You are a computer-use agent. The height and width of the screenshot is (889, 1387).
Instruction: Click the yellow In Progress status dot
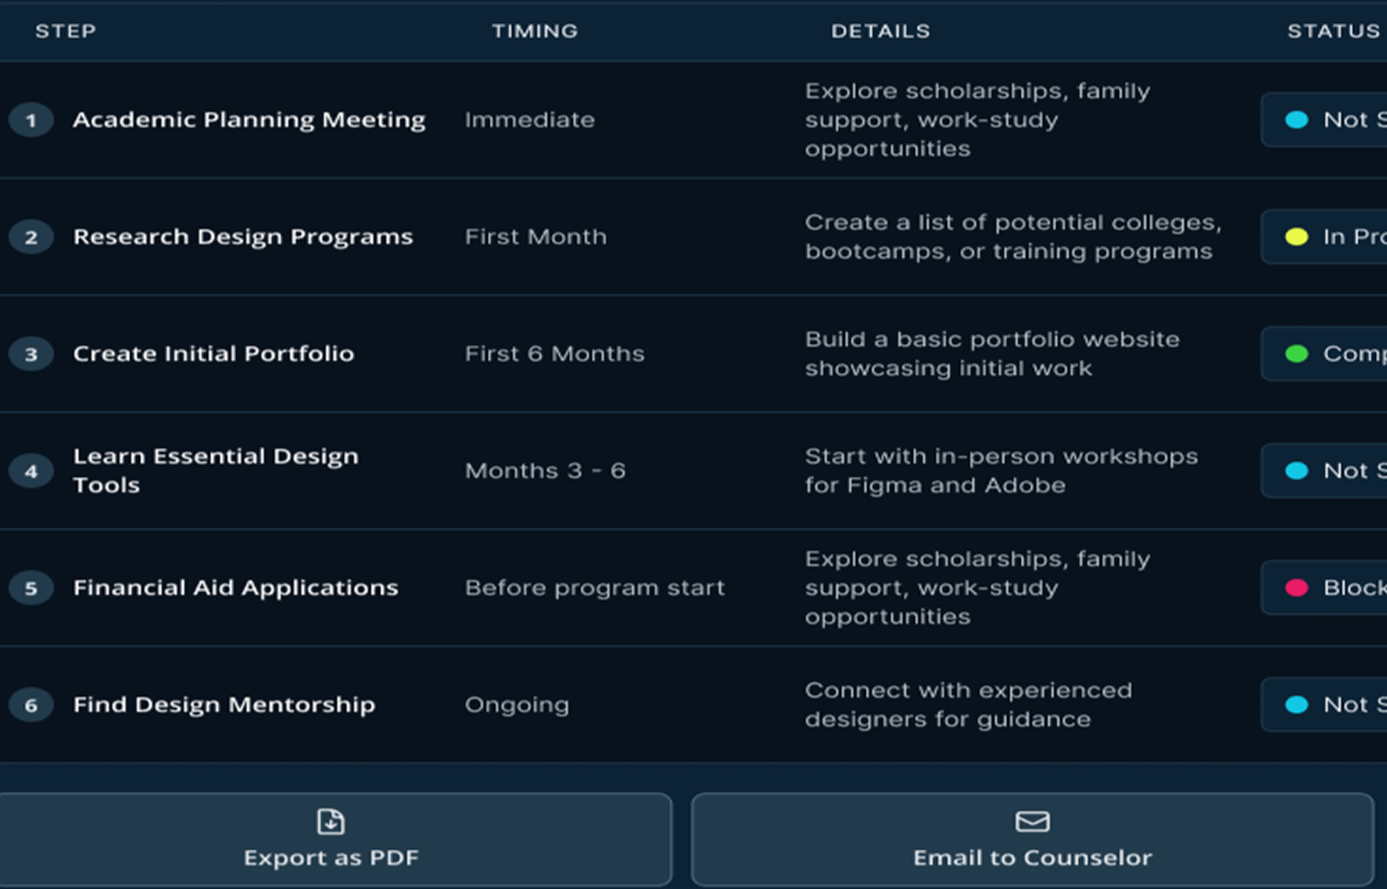[1297, 237]
